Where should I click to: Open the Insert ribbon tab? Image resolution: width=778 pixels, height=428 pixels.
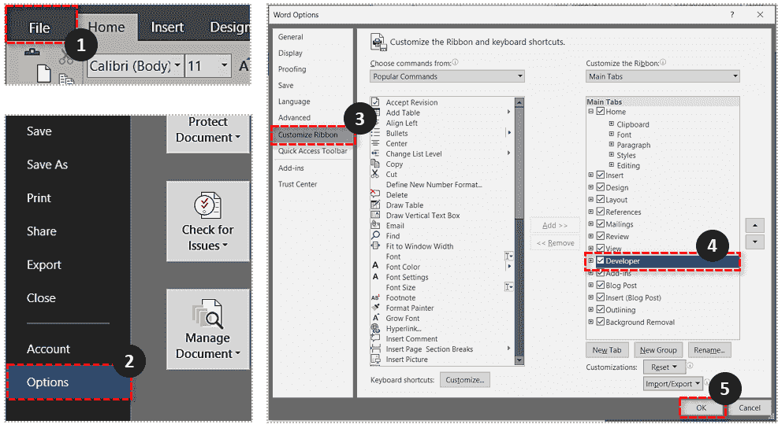pos(167,28)
